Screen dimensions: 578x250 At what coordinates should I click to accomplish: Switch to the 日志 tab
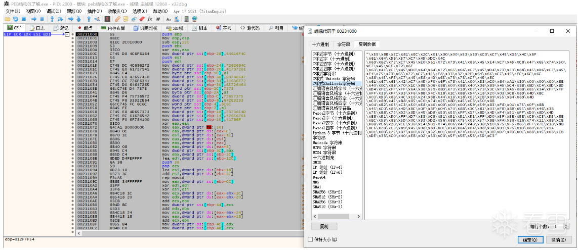click(37, 28)
